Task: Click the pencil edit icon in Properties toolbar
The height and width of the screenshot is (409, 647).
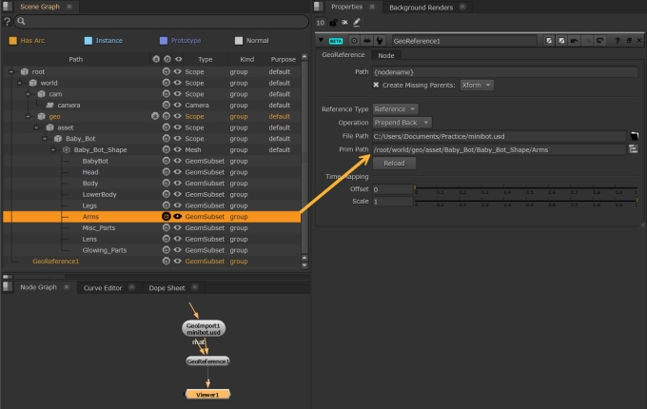Action: (358, 21)
